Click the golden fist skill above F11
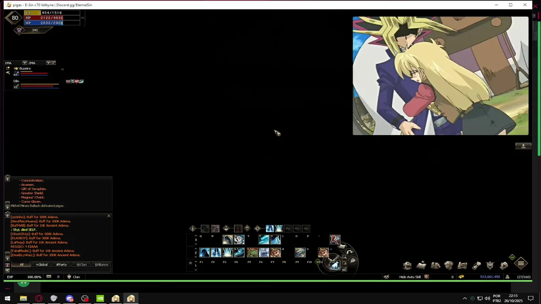 point(323,252)
